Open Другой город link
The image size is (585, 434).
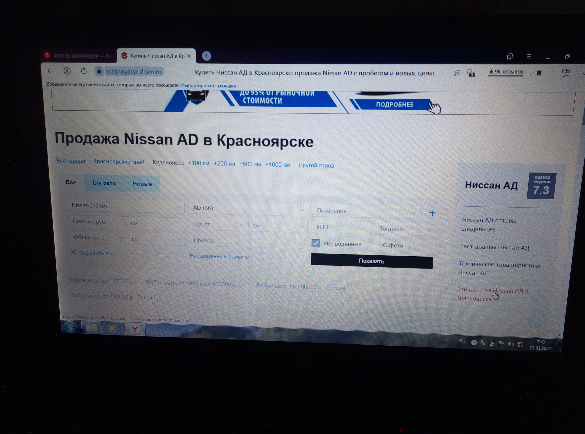(x=316, y=165)
